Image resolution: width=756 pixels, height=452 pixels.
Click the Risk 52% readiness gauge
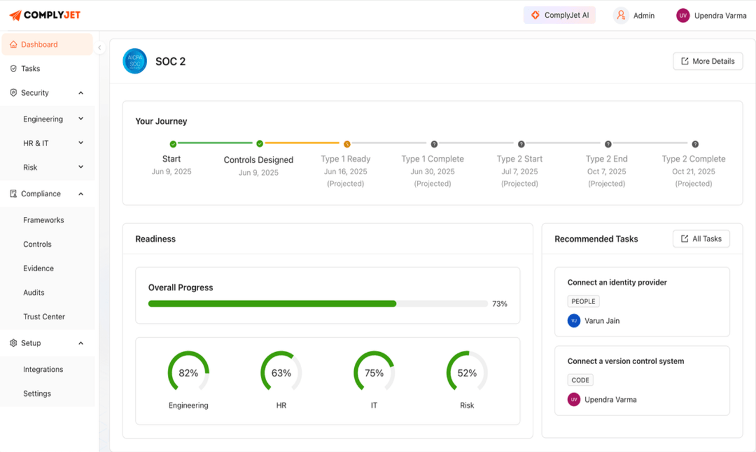[x=467, y=373]
